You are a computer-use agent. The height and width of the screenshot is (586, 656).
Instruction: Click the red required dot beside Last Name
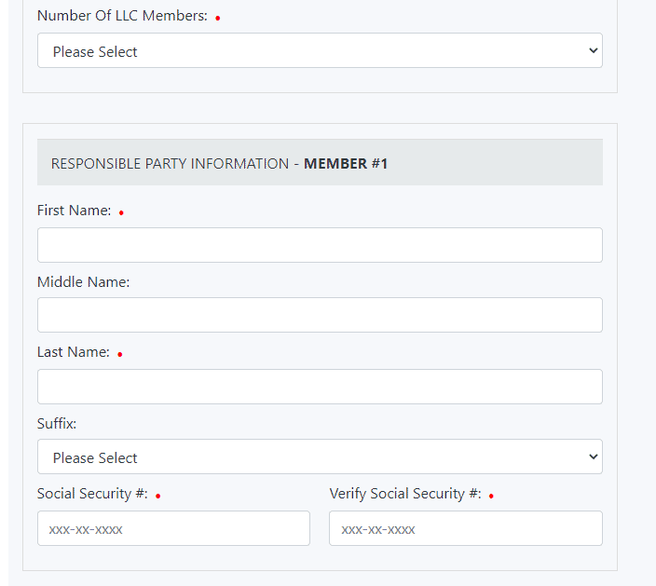point(120,355)
